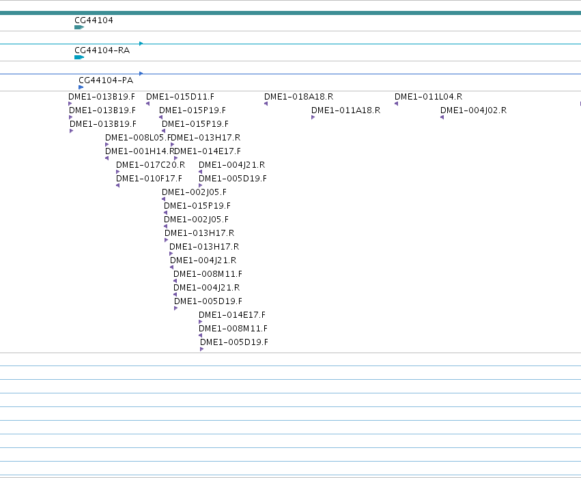The width and height of the screenshot is (581, 478).
Task: Click the DME1-008L05.F feature label
Action: pyautogui.click(x=138, y=138)
